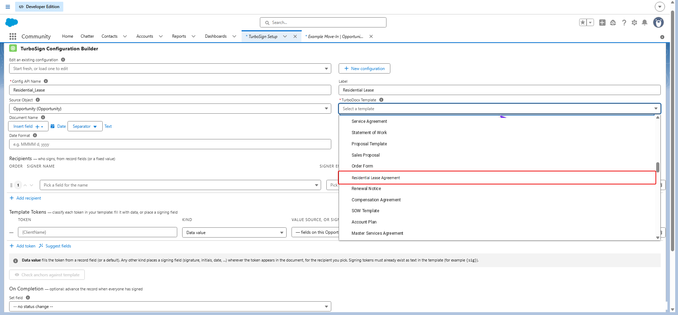Show info tooltip for Config API Name
This screenshot has height=315, width=678.
pyautogui.click(x=46, y=81)
